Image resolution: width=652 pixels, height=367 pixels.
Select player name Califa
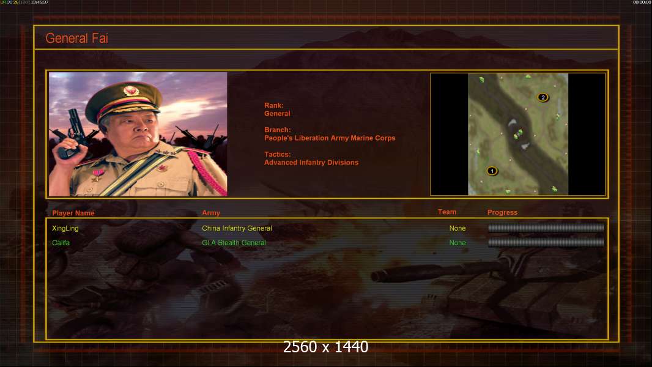tap(61, 243)
